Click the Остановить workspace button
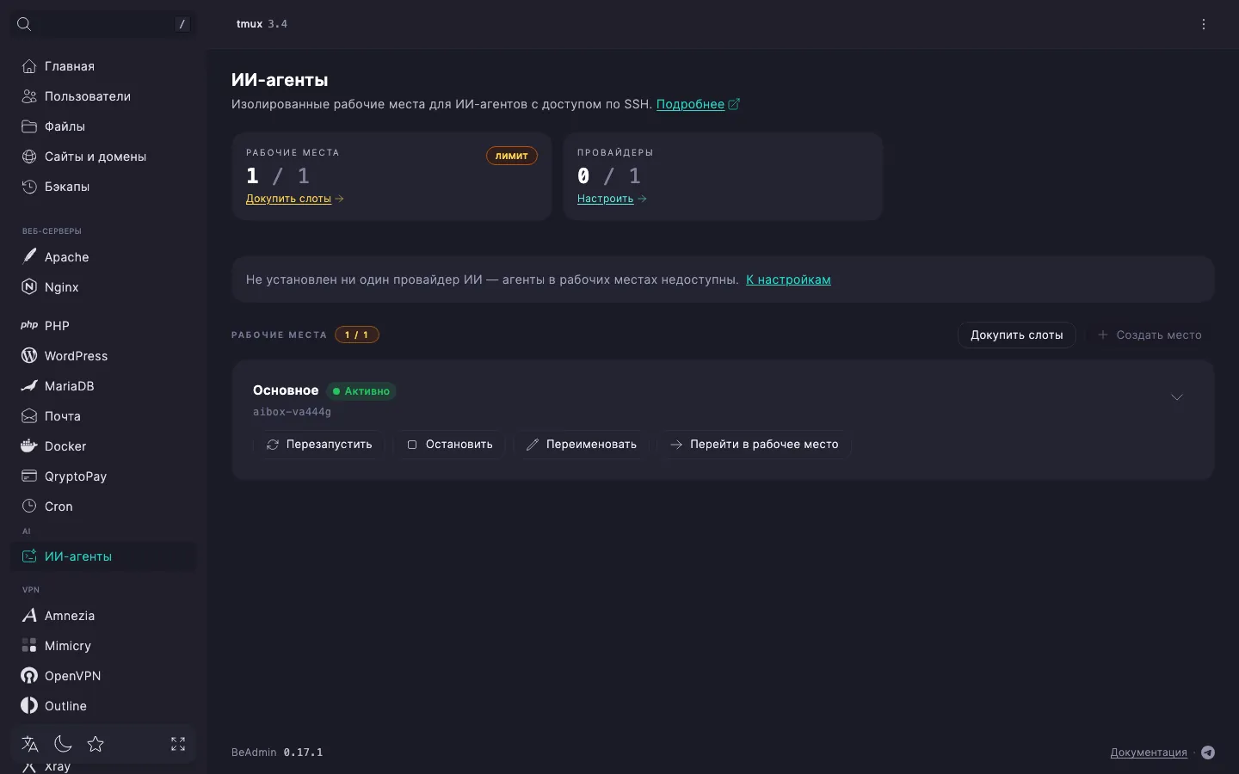Screen dimensions: 1239x774 coord(450,445)
